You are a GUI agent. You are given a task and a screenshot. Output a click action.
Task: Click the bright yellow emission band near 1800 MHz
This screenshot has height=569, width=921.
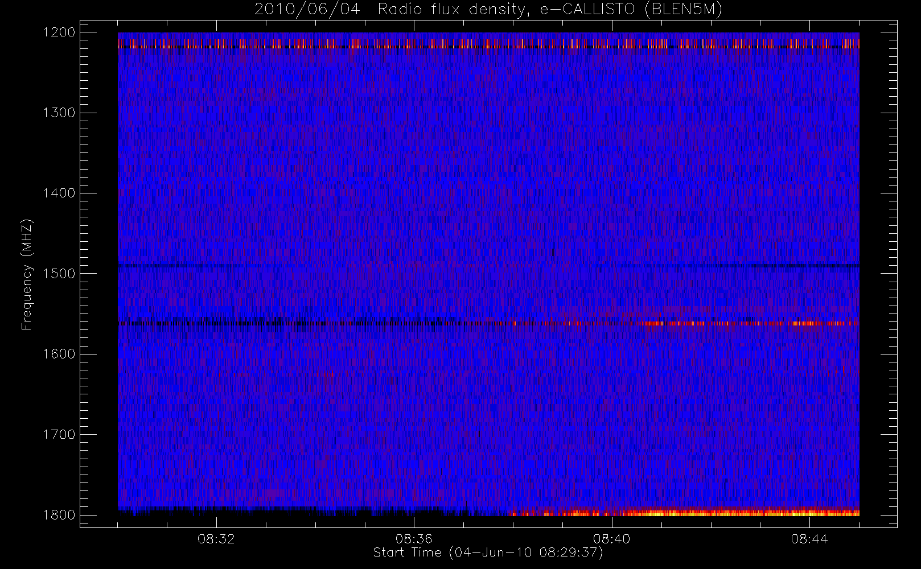(683, 513)
